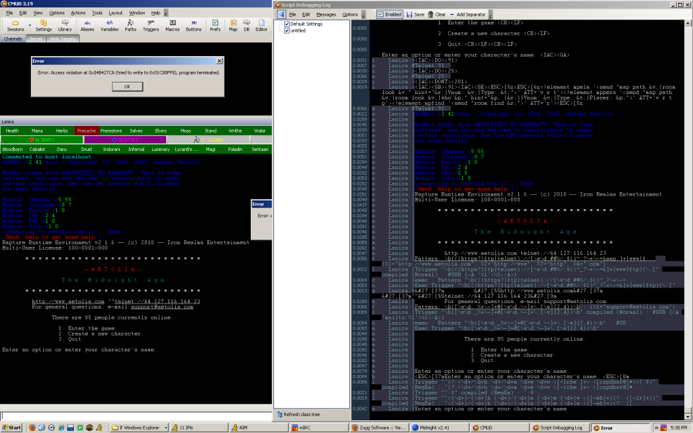Click the Precache button
The width and height of the screenshot is (693, 433).
(87, 130)
